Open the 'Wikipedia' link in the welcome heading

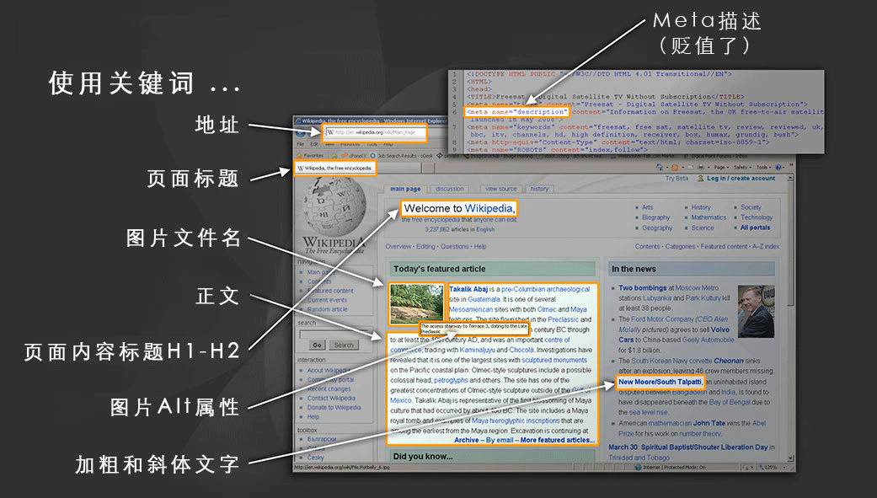click(x=489, y=208)
